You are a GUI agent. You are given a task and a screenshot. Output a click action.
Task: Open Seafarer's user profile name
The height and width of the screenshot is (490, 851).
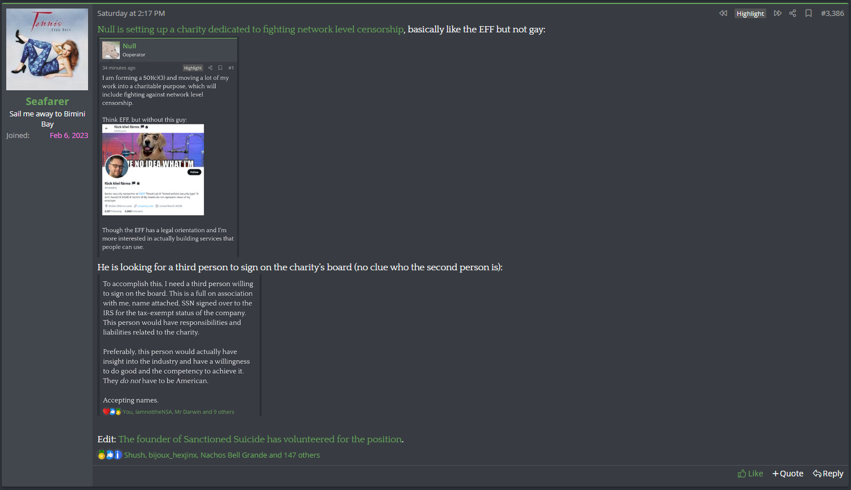47,101
